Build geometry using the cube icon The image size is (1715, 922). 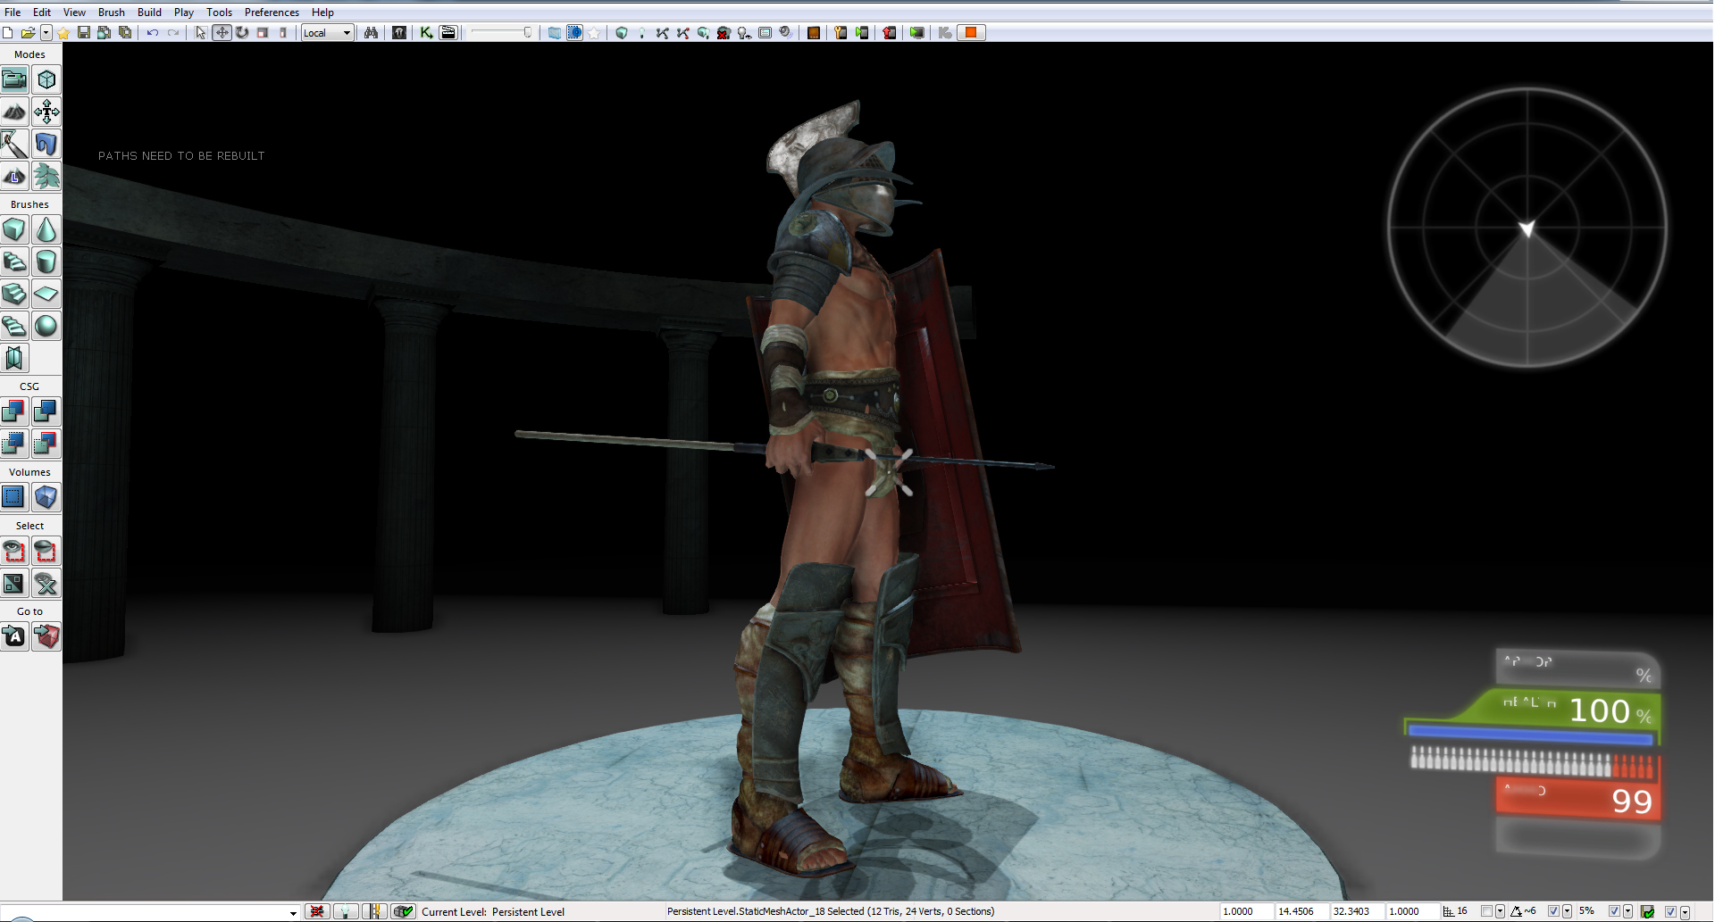[622, 33]
